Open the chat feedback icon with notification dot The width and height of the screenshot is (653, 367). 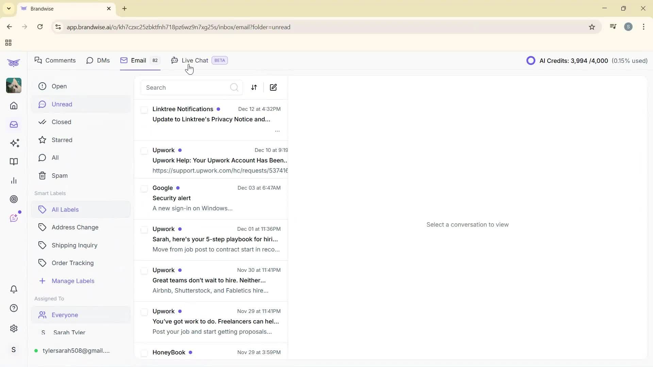pos(14,217)
